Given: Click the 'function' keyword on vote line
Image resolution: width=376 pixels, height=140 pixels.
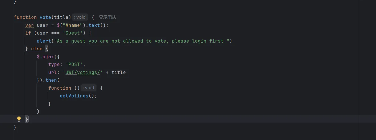Looking at the screenshot, I should tap(25, 17).
